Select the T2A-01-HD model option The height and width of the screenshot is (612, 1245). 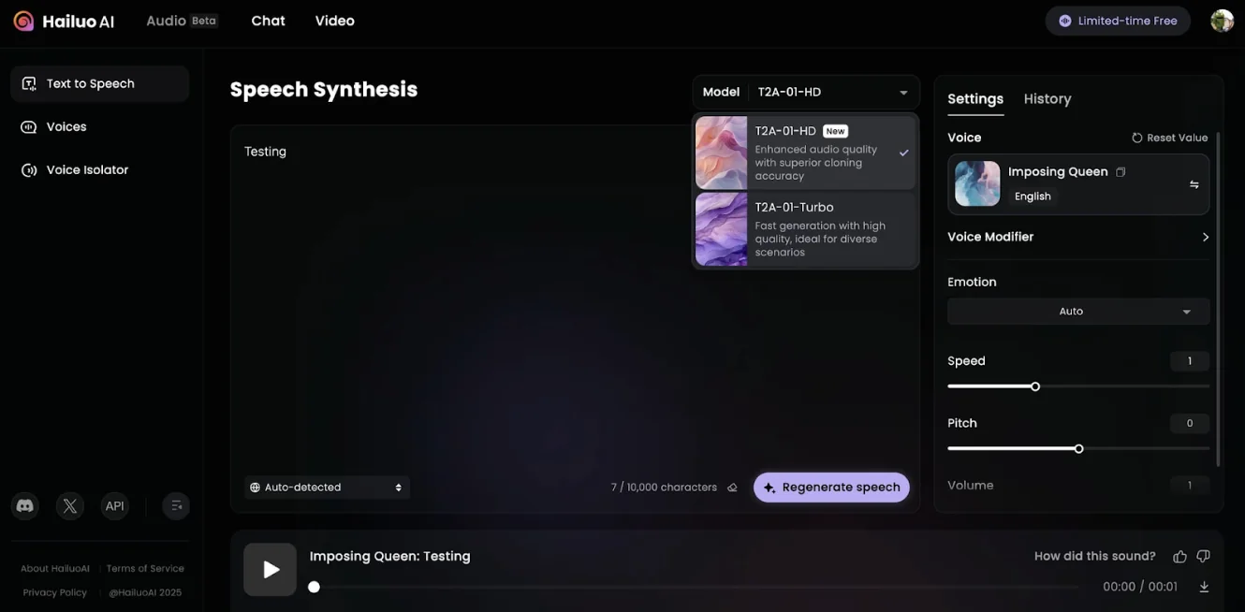pos(805,153)
